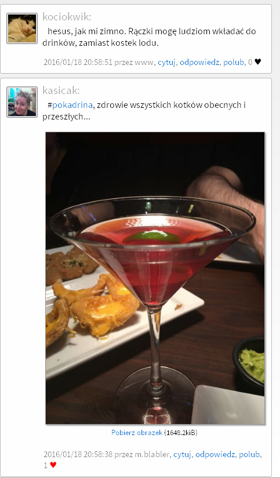
Task: Click the kasicak username
Action: click(x=61, y=90)
